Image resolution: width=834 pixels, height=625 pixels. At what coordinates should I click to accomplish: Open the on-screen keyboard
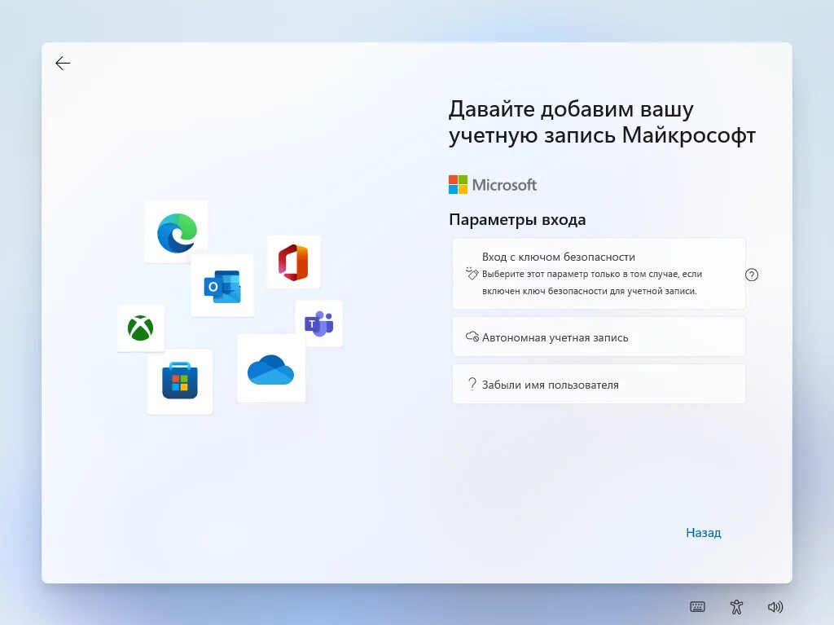pyautogui.click(x=697, y=607)
